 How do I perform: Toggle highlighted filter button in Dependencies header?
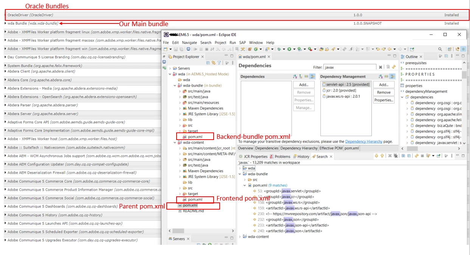(x=312, y=76)
